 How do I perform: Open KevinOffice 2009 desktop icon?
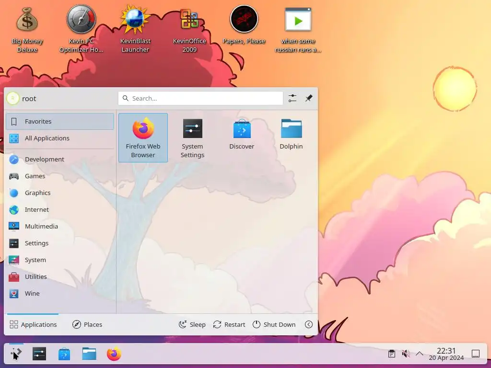(x=189, y=30)
